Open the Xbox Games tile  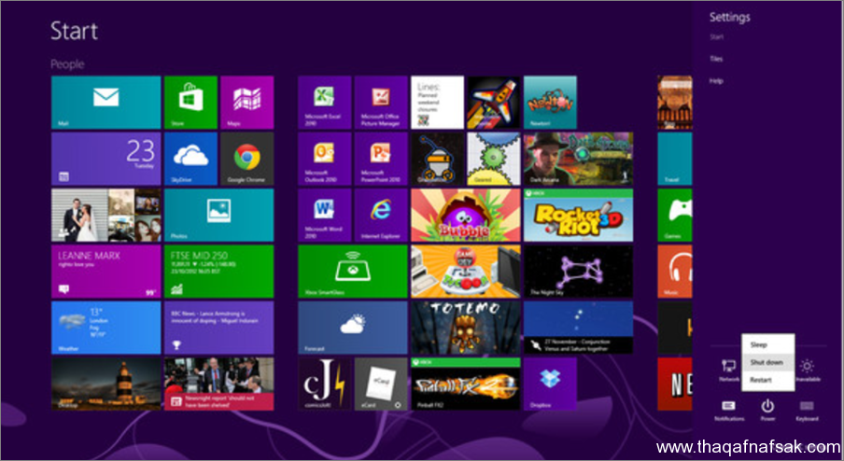675,216
